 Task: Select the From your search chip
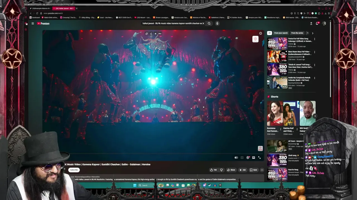coord(281,33)
